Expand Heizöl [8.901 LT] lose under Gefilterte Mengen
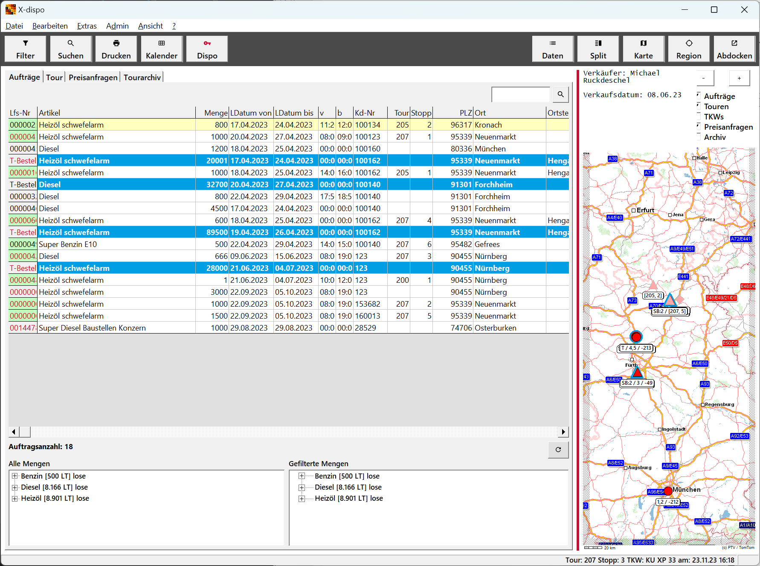This screenshot has width=760, height=566. pos(302,498)
